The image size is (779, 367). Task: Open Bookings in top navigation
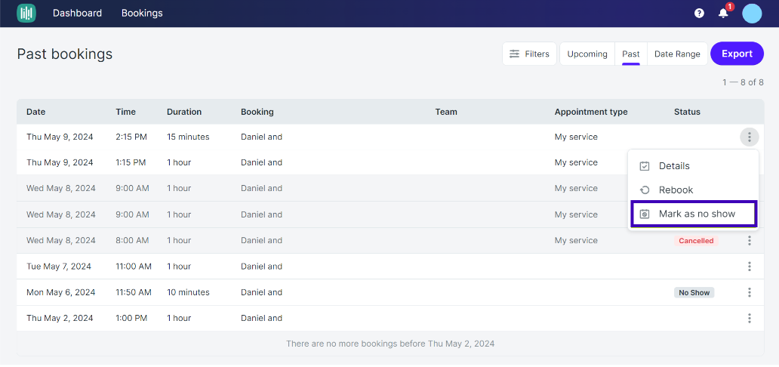142,14
